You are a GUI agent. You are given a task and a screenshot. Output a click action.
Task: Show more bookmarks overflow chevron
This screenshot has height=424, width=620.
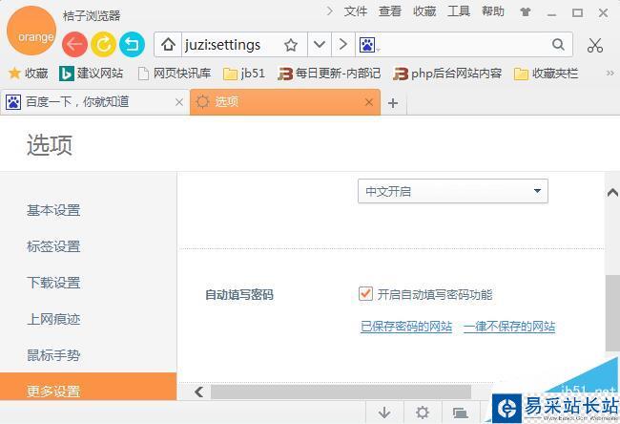tap(610, 73)
